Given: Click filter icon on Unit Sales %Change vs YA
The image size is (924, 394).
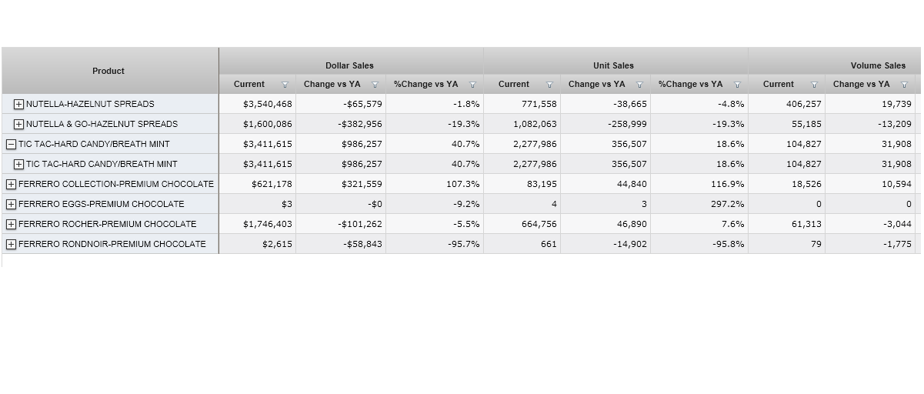Looking at the screenshot, I should tap(738, 85).
